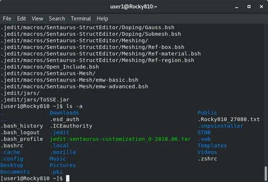
Task: Click the '.pki' directory name
Action: pyautogui.click(x=56, y=172)
